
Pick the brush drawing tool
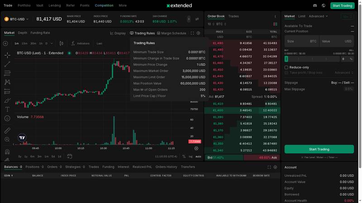7,100
